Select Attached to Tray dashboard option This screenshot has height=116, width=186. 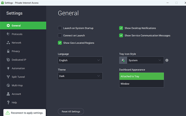(x=141, y=76)
